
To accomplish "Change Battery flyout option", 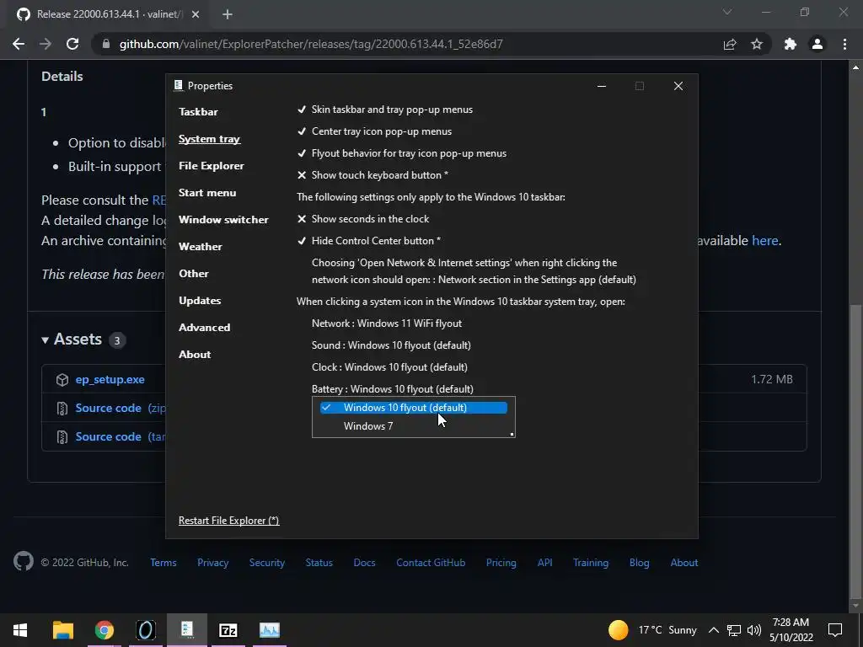I will pyautogui.click(x=393, y=389).
